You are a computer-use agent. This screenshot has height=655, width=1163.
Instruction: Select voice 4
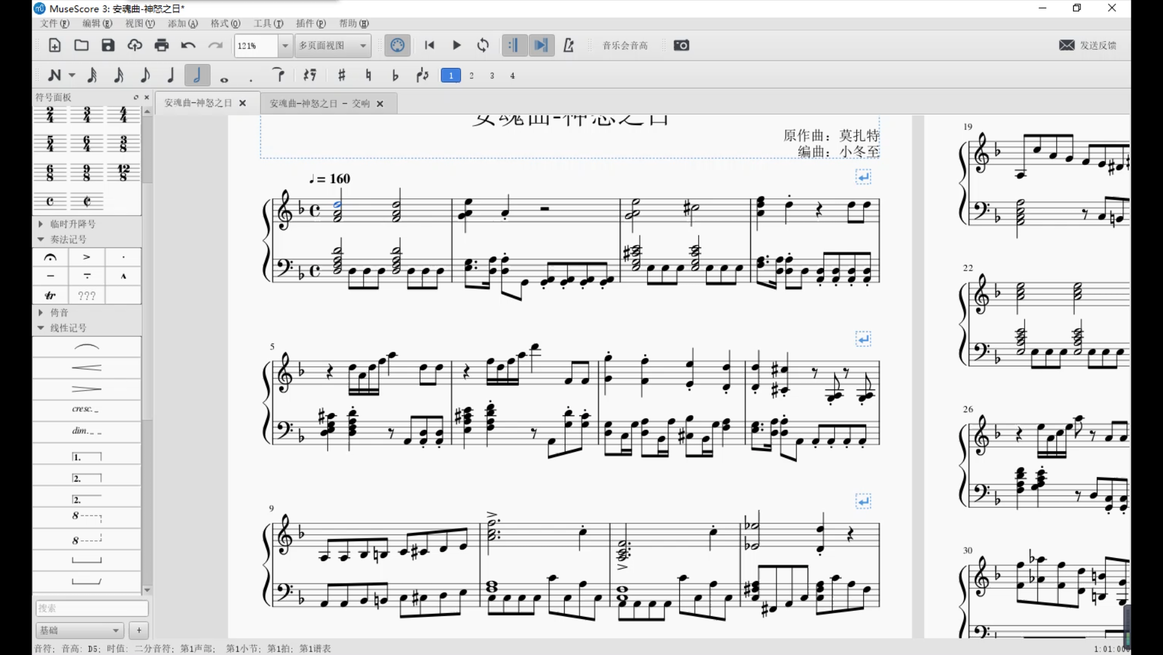coord(512,76)
